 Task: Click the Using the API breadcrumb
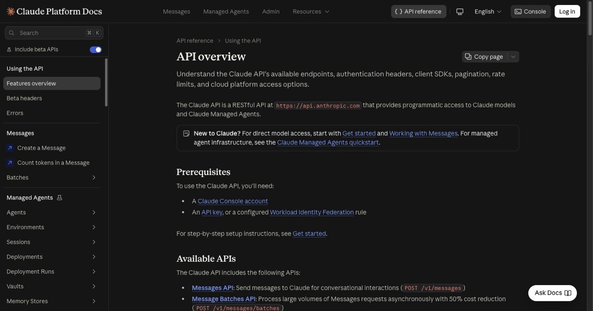(x=243, y=41)
